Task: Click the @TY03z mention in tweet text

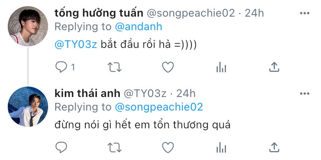Action: pyautogui.click(x=76, y=44)
